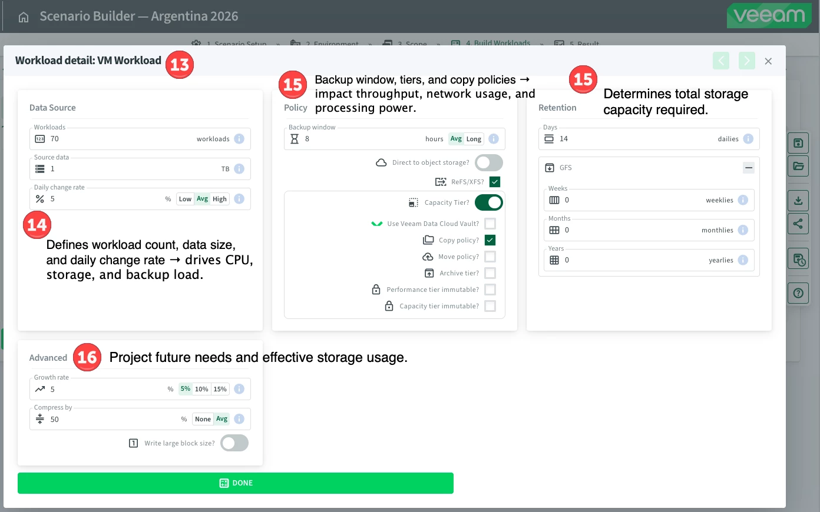Screen dimensions: 820x512
Task: Click the download icon in right sidebar
Action: click(x=798, y=201)
